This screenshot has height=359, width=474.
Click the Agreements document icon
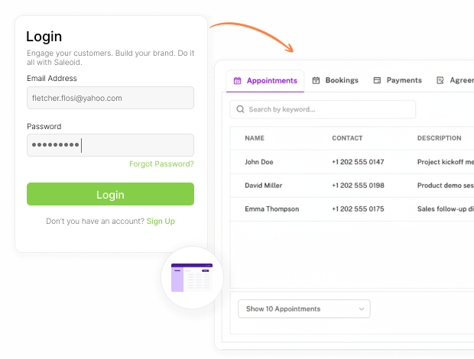[440, 80]
